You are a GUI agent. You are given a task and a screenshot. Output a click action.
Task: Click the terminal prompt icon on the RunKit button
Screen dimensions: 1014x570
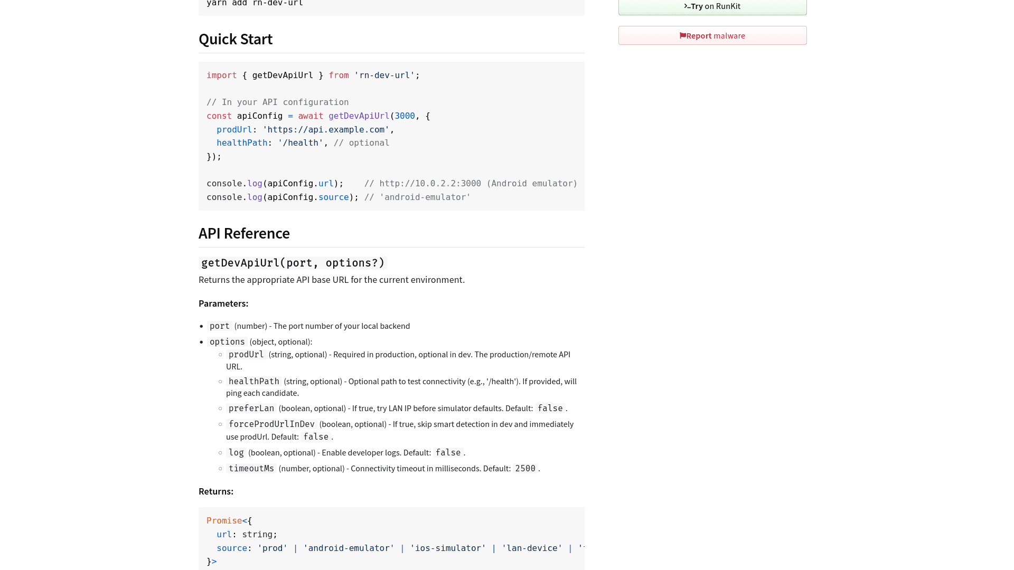[688, 6]
